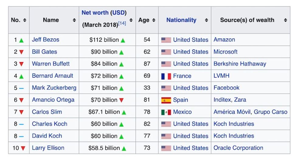Screen dimensions: 298x163
Task: Click the Spain flag icon
Action: [x=166, y=100]
